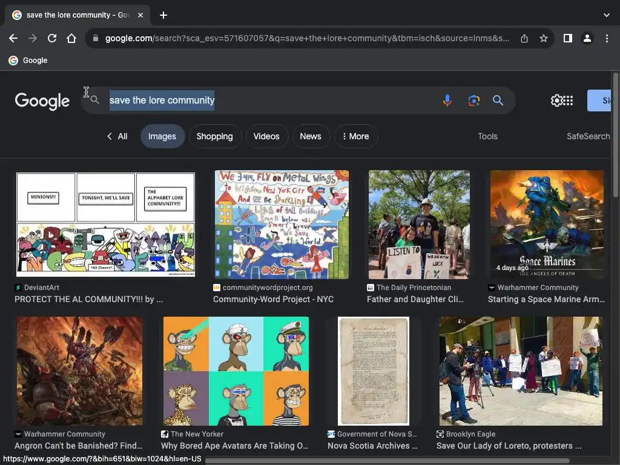Switch to Videos results

(266, 136)
